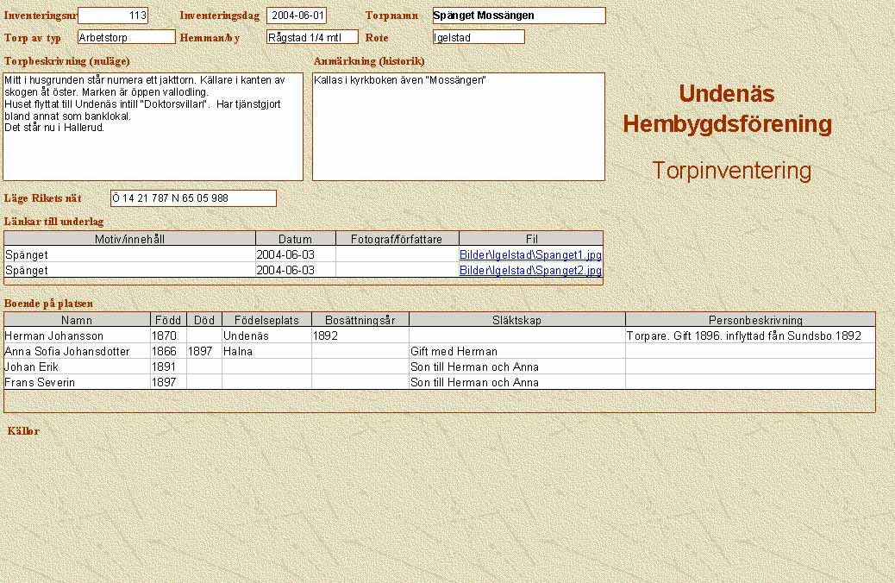Focus the Torp av typ field
The width and height of the screenshot is (895, 583).
[x=126, y=37]
